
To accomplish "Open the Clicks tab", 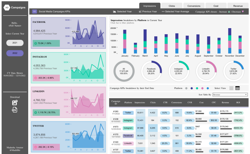I will (x=172, y=6).
